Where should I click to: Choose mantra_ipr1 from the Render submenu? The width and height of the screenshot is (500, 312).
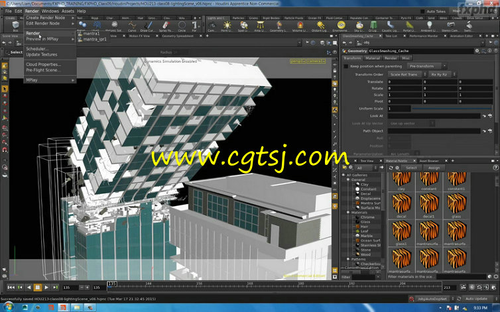92,39
